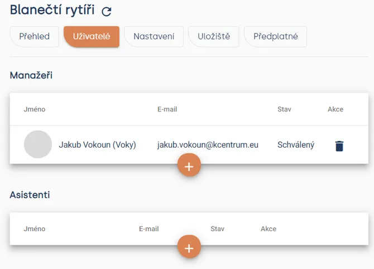This screenshot has width=374, height=269.
Task: Click Akce header in Asistenti table
Action: [x=268, y=229]
